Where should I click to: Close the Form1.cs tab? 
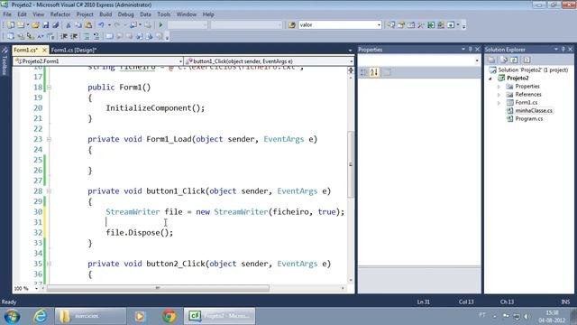44,50
